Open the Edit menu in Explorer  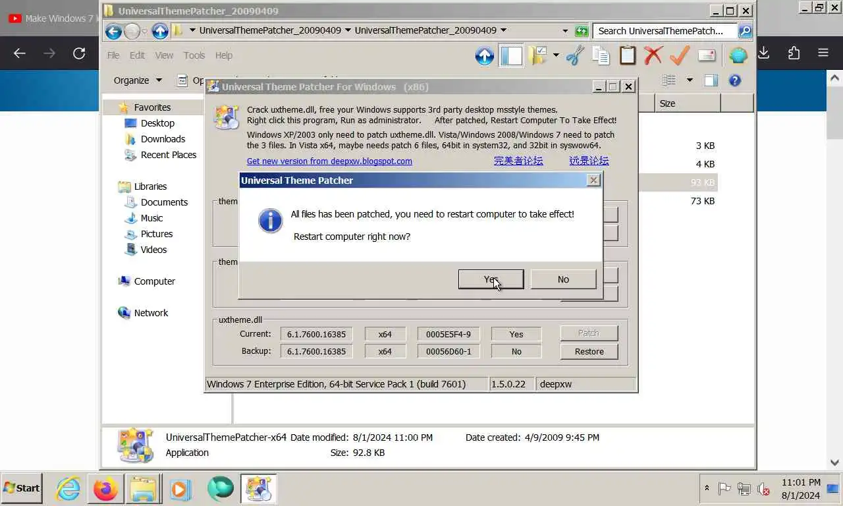click(137, 55)
